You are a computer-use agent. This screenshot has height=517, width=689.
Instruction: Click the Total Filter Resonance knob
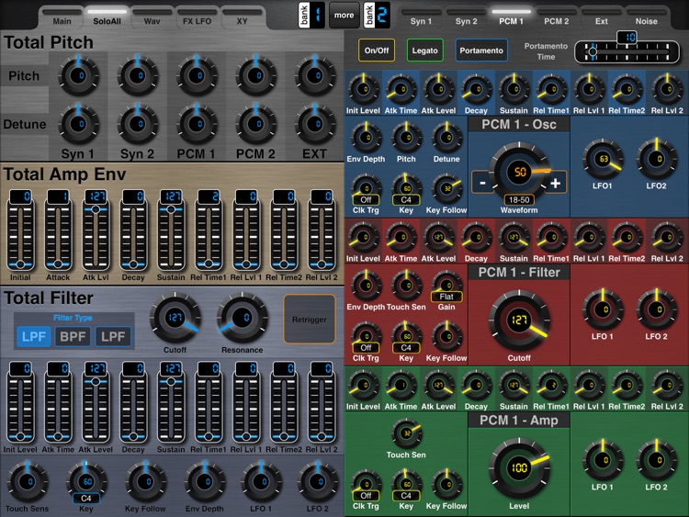tap(243, 318)
